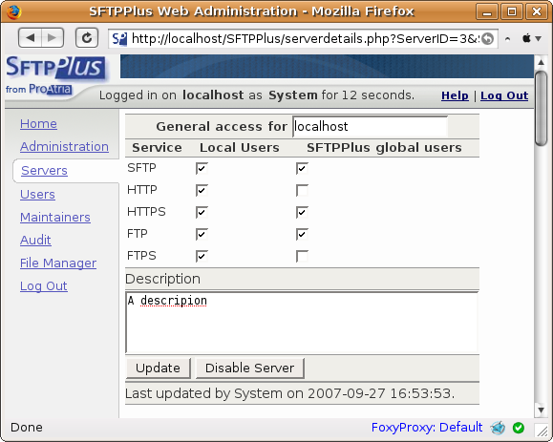
Task: Click the FTPS service label
Action: click(141, 255)
